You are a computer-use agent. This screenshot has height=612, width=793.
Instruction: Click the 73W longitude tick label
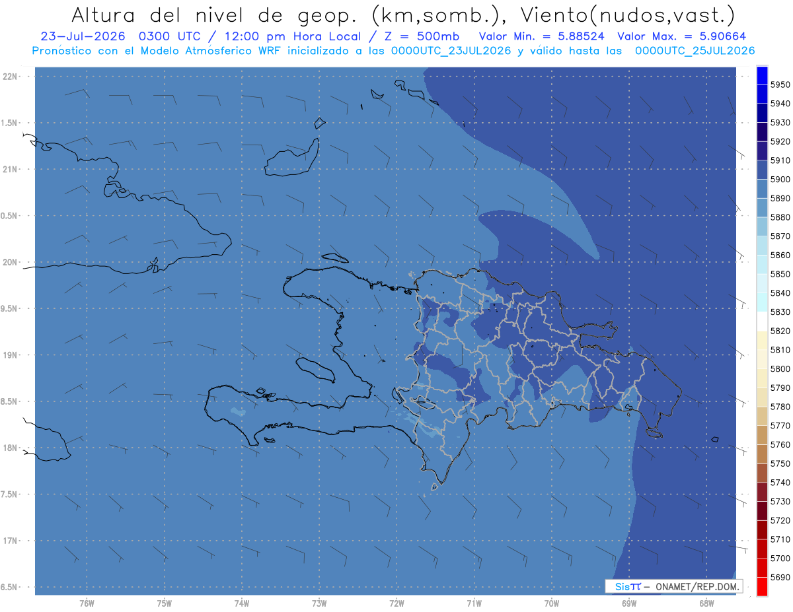click(319, 603)
